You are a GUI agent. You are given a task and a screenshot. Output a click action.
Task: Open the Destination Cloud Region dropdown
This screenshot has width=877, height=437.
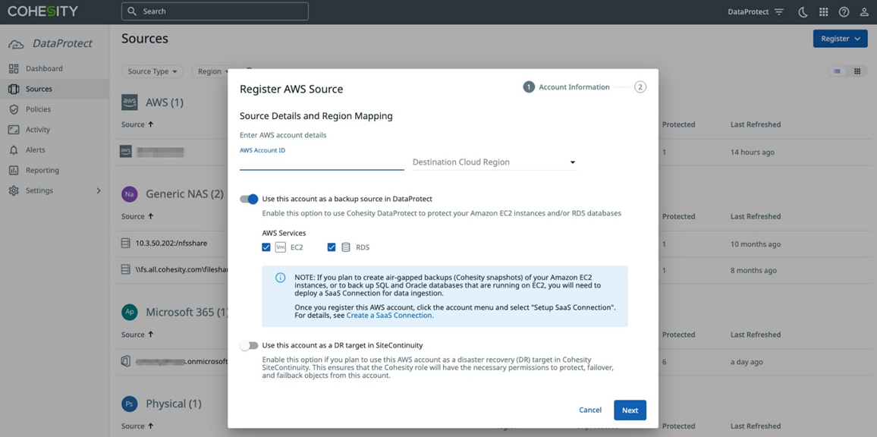tap(495, 162)
